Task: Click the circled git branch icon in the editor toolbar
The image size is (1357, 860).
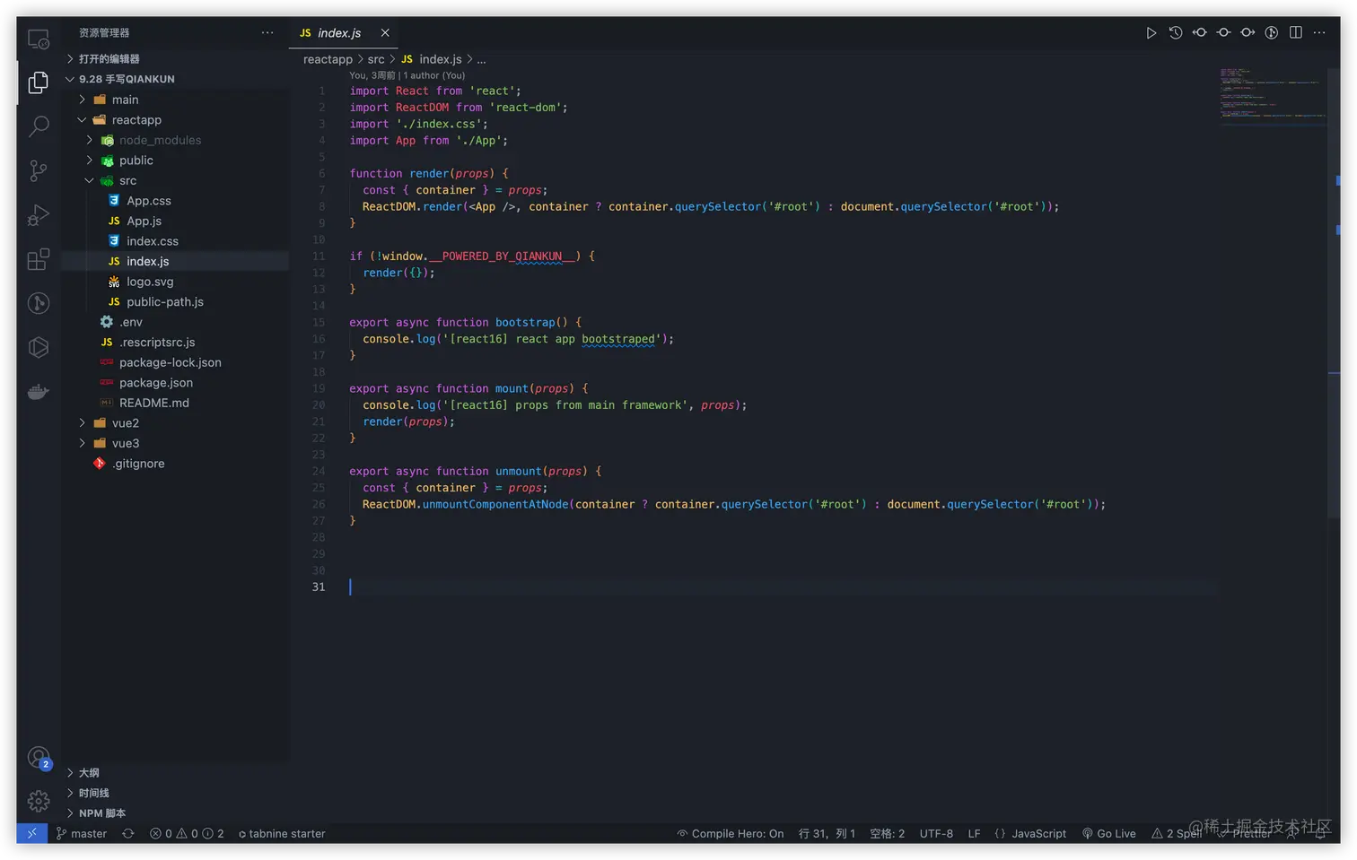Action: [x=1272, y=33]
